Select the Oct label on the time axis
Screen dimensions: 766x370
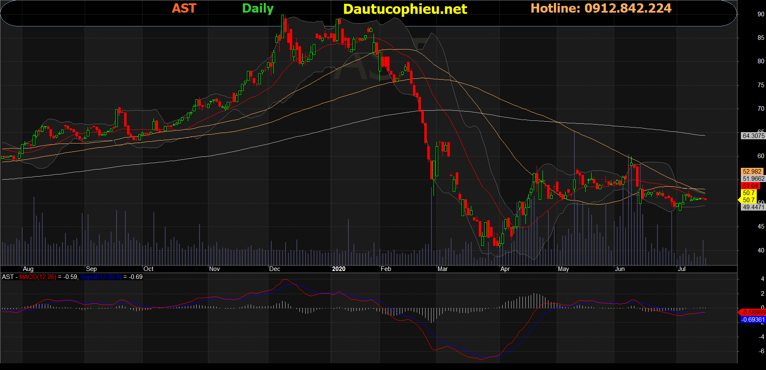[148, 269]
